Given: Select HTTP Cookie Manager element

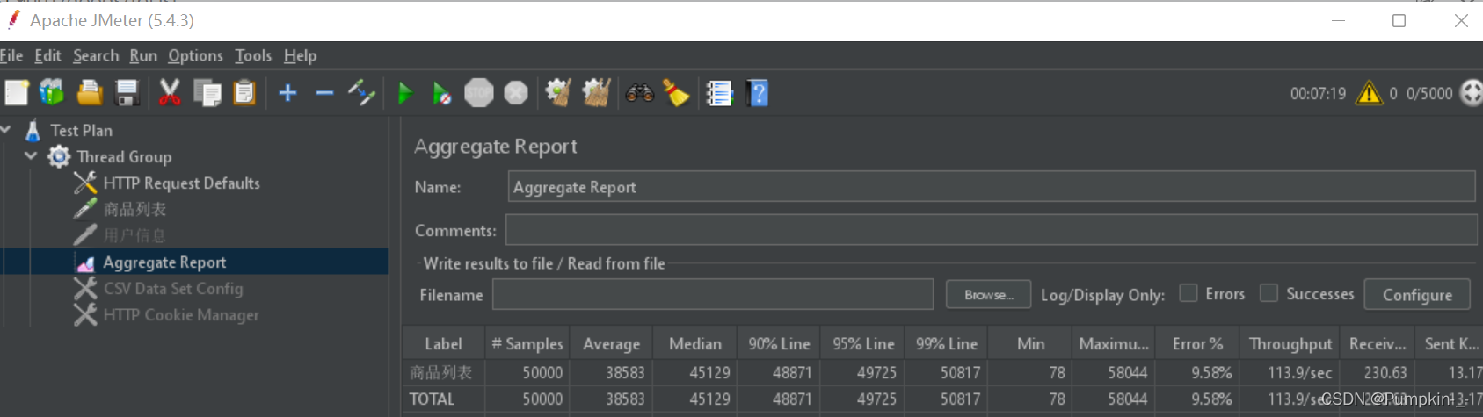Looking at the screenshot, I should coord(180,314).
